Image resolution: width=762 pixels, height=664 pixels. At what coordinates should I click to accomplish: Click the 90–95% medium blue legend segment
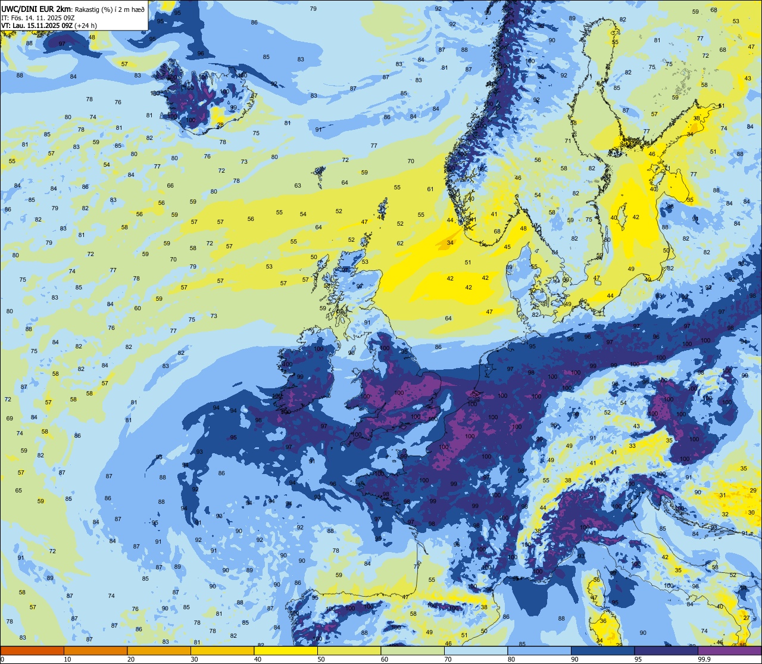(x=602, y=650)
